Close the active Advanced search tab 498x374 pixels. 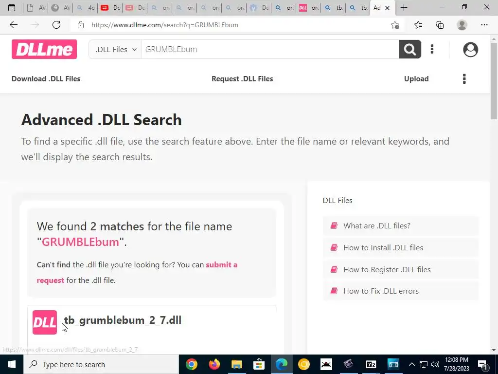[387, 8]
